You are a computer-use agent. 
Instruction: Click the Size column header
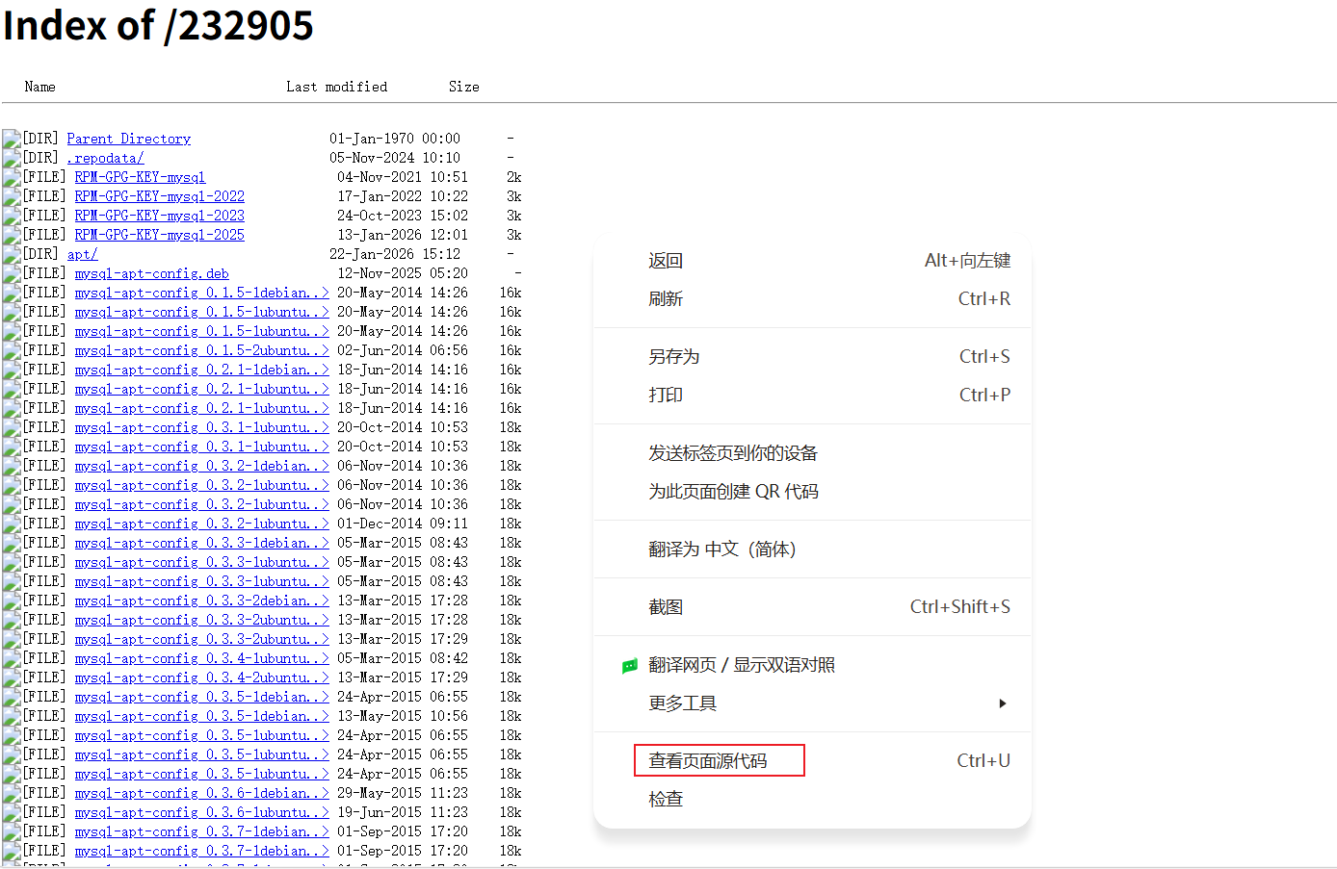tap(463, 87)
